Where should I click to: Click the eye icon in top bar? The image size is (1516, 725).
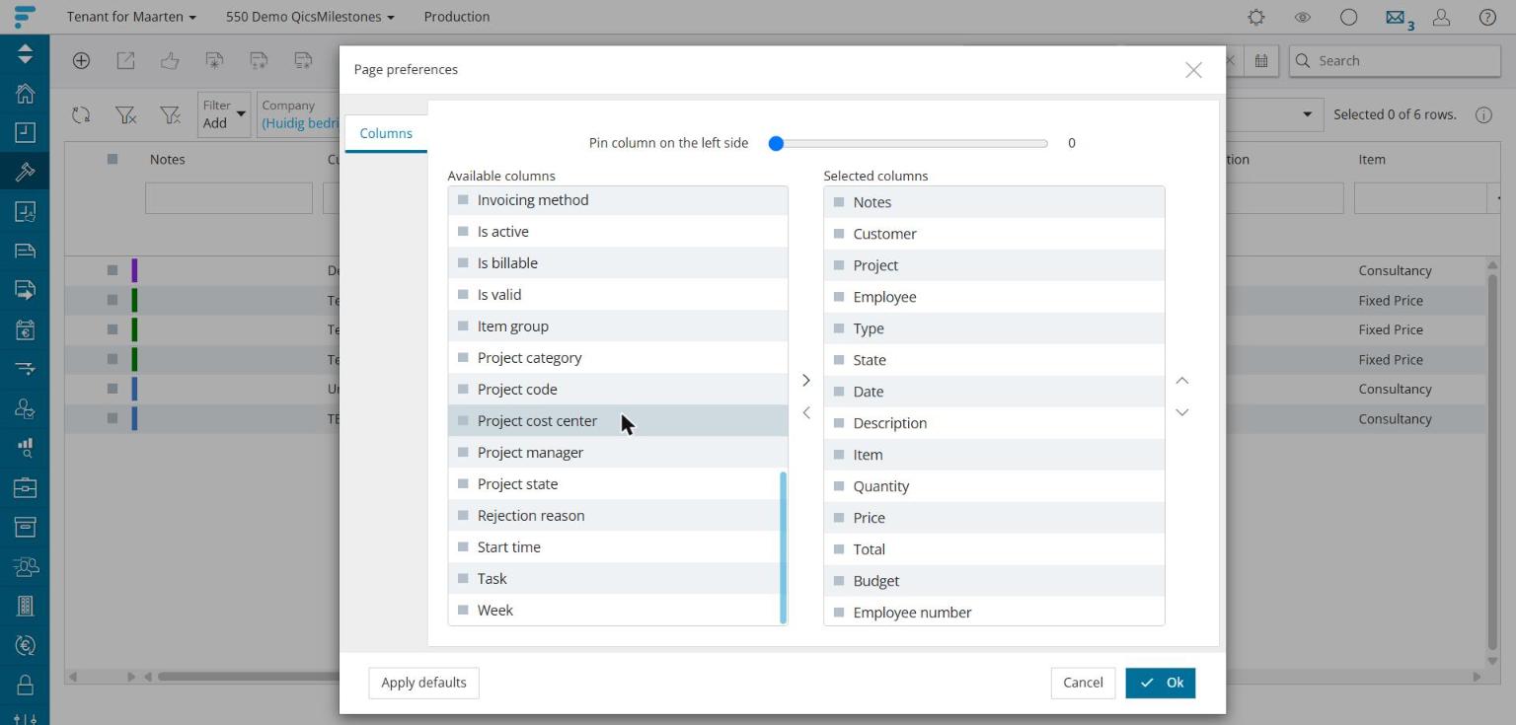point(1302,17)
